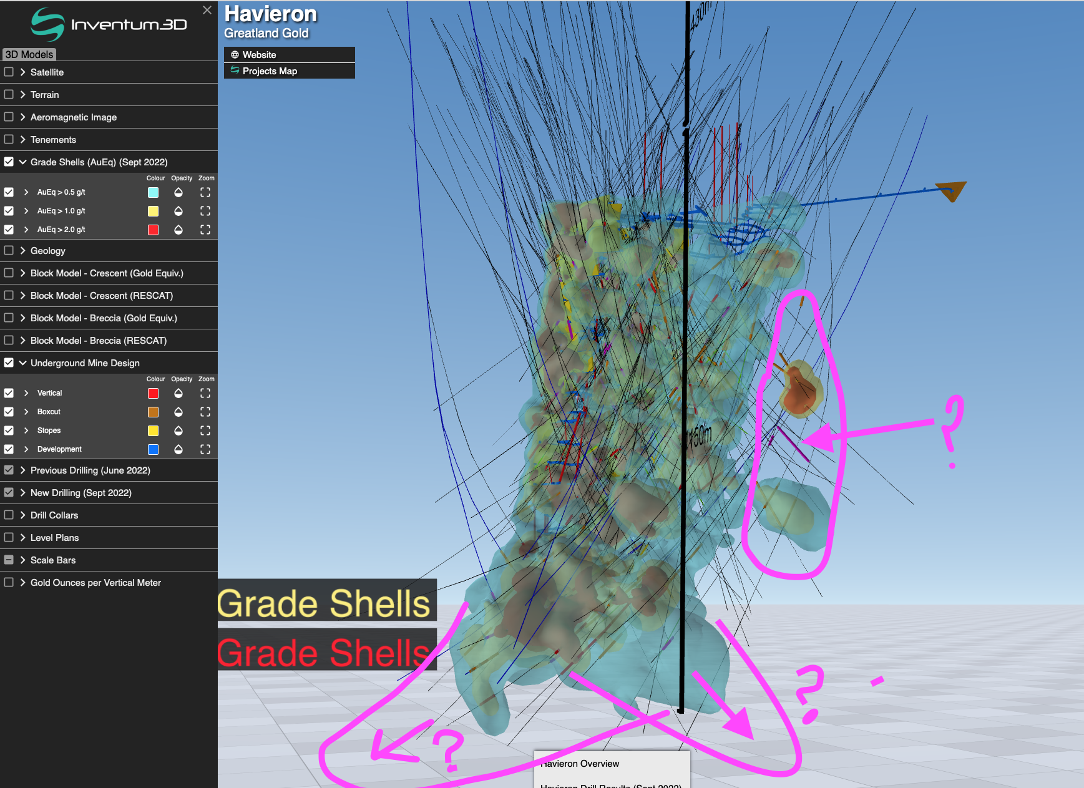Zoom to AuEq > 1.0 g/t shell
This screenshot has width=1084, height=788.
click(205, 211)
